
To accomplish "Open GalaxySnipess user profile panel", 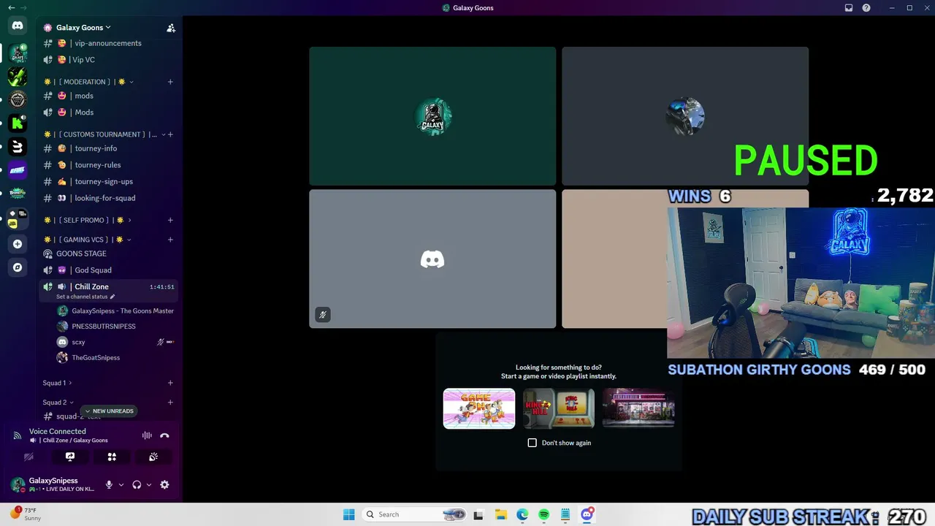I will click(53, 484).
